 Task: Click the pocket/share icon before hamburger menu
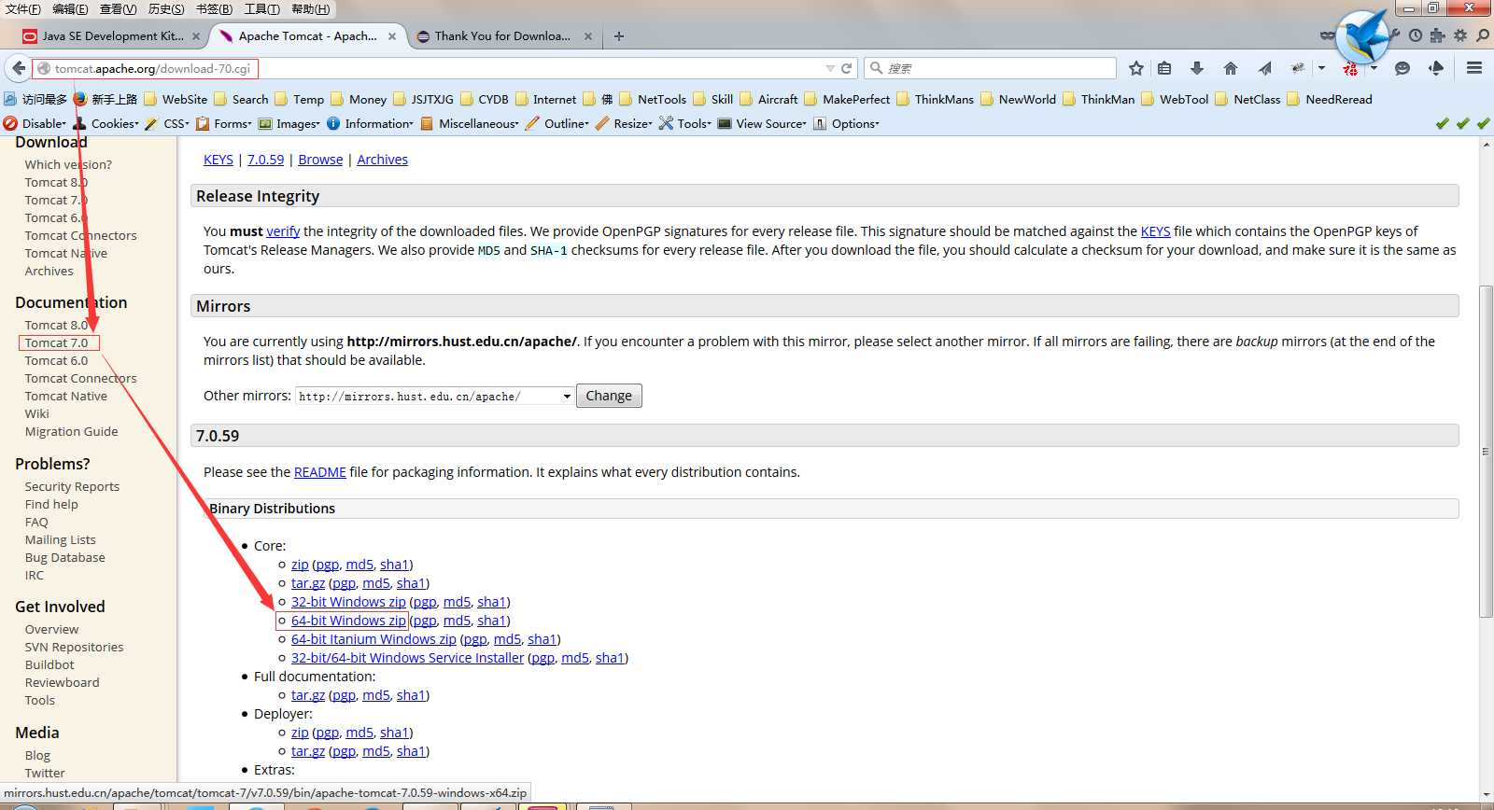coord(1436,68)
